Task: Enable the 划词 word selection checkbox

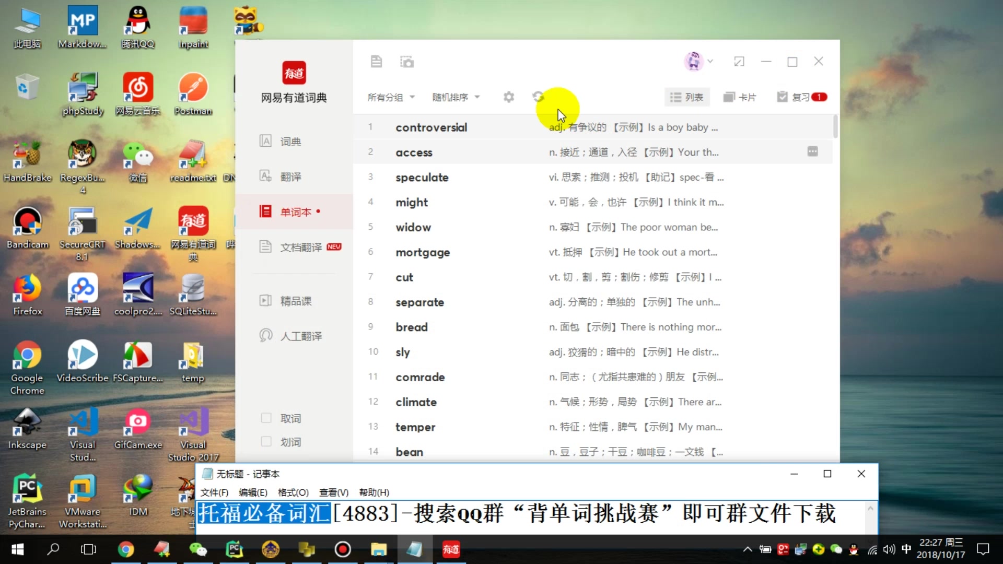Action: [265, 441]
